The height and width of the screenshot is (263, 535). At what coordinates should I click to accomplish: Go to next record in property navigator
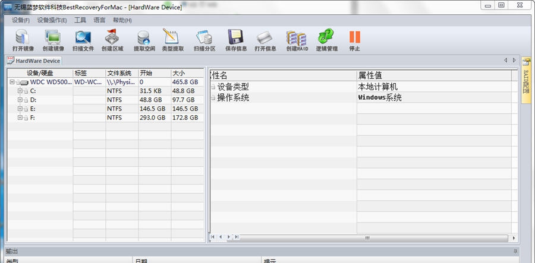[229, 237]
